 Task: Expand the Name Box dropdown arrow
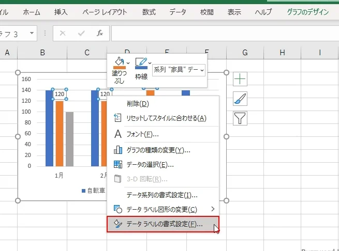pyautogui.click(x=32, y=33)
